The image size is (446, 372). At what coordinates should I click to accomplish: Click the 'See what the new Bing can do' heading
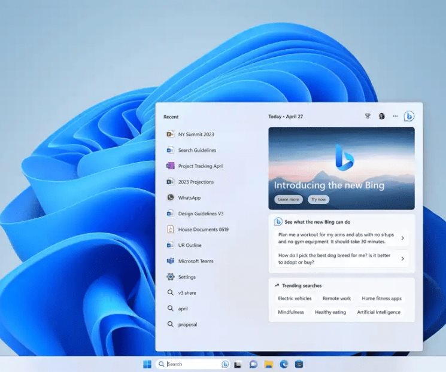[x=317, y=222]
